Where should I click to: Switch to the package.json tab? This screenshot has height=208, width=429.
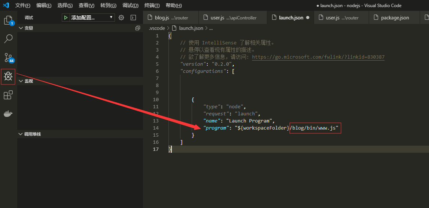point(394,18)
